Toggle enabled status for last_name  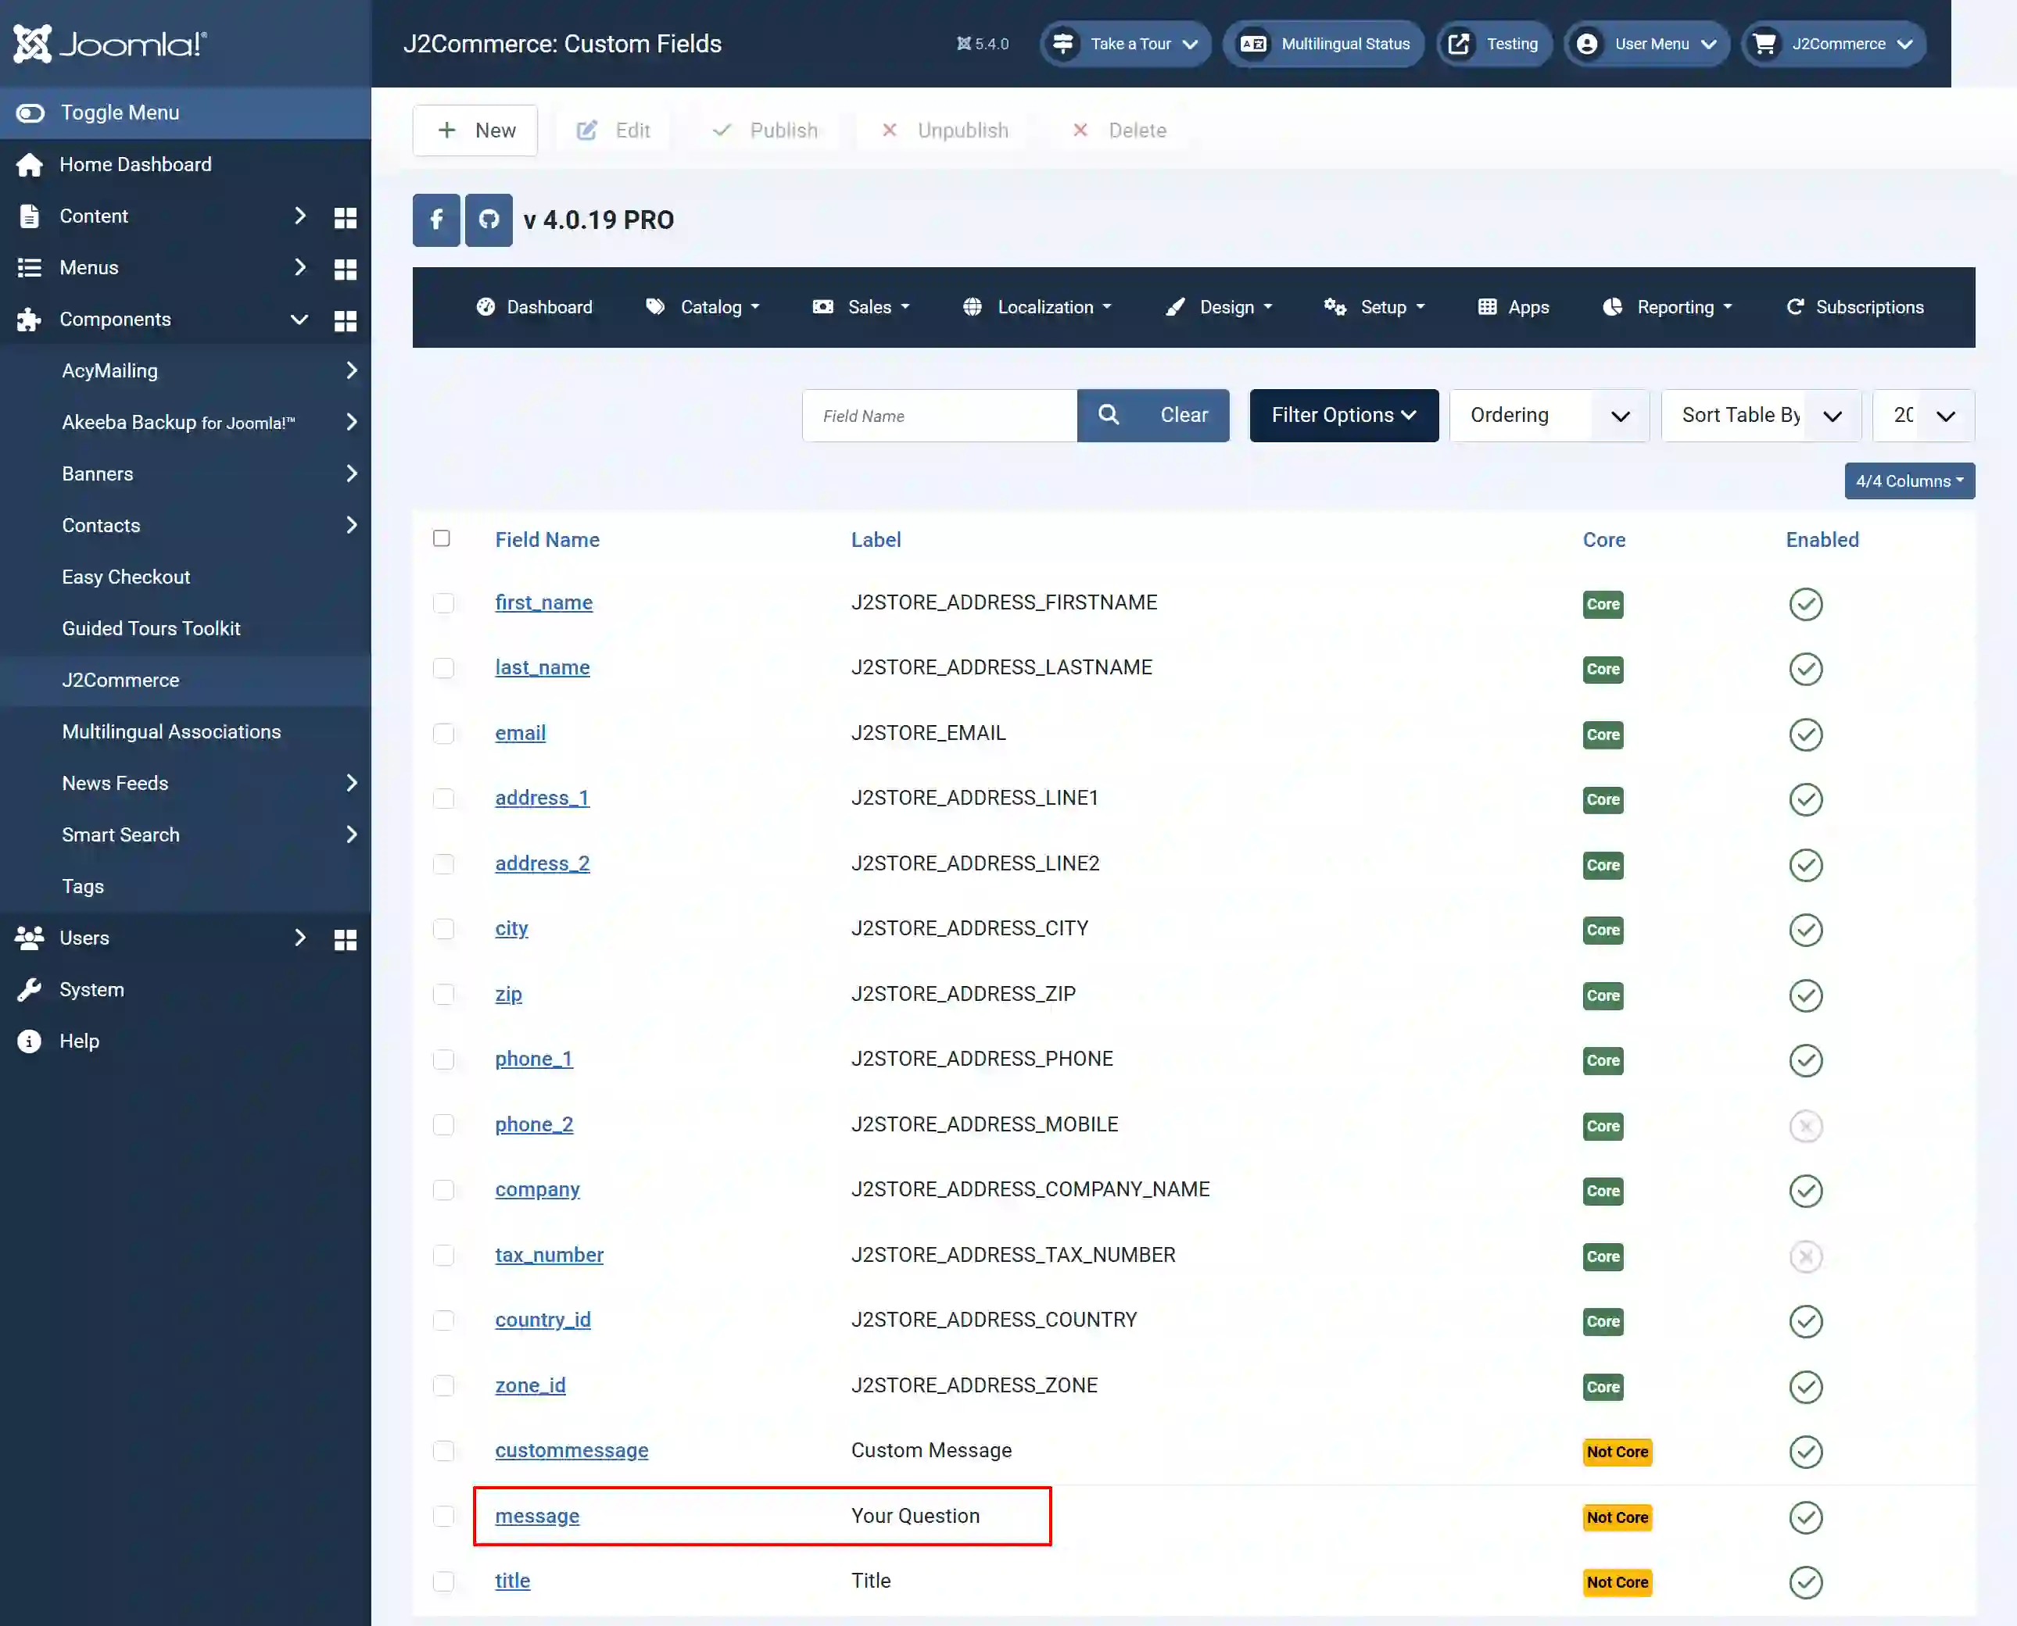click(1805, 669)
